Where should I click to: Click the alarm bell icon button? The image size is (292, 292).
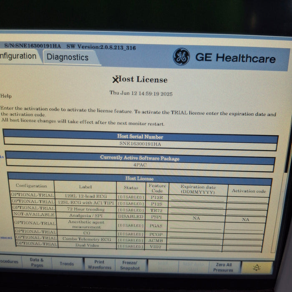[x=257, y=267]
